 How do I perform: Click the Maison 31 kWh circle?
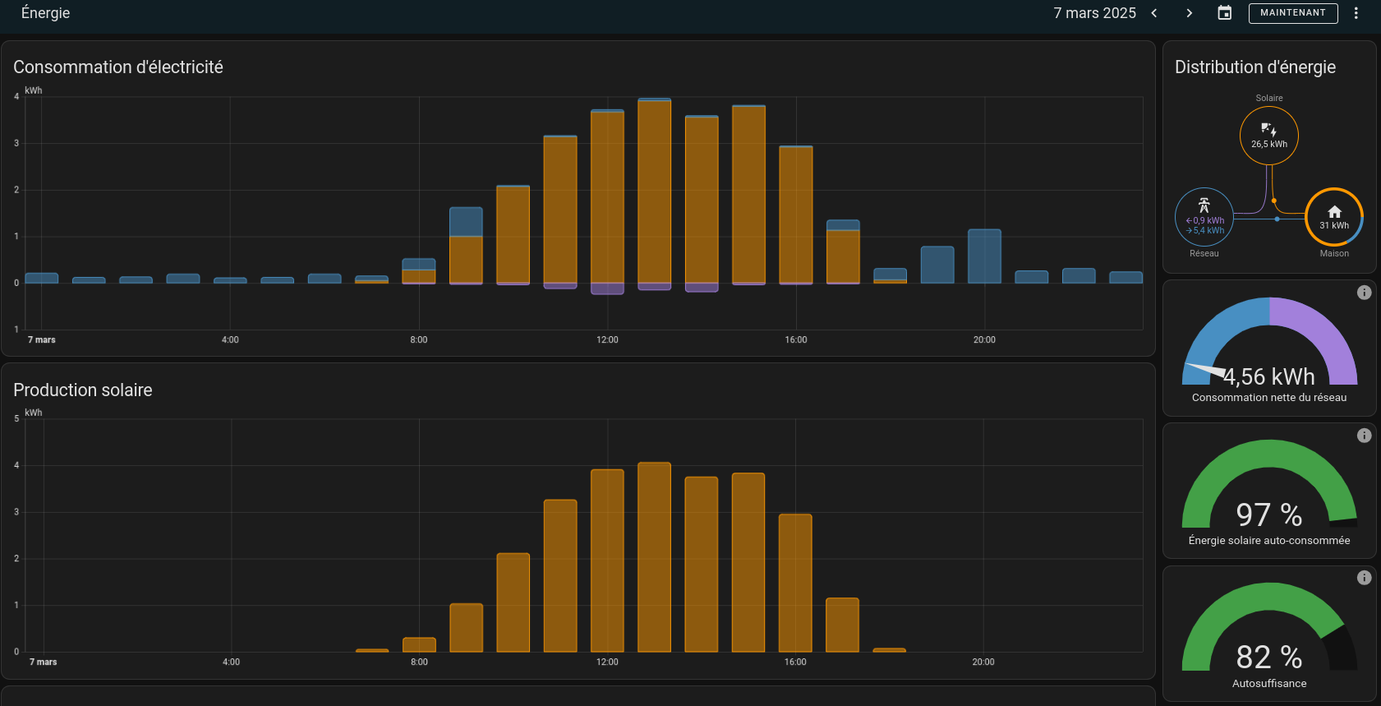tap(1334, 217)
